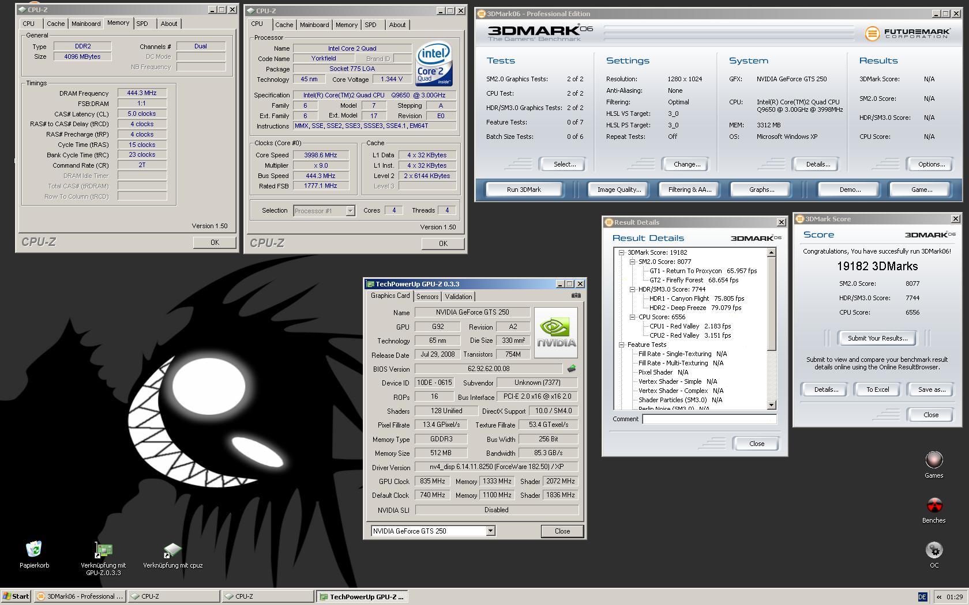Click the Start button
Viewport: 969px width, 605px height.
pos(16,597)
